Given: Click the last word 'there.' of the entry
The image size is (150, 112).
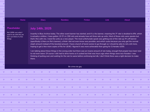Looking at the screenshot, I should point(33,59).
